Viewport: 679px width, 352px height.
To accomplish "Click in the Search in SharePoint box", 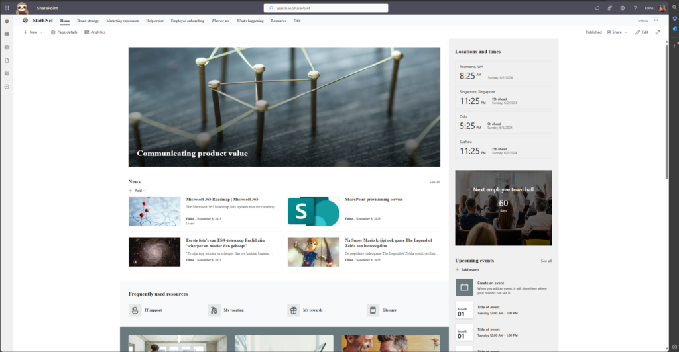I will (x=326, y=8).
